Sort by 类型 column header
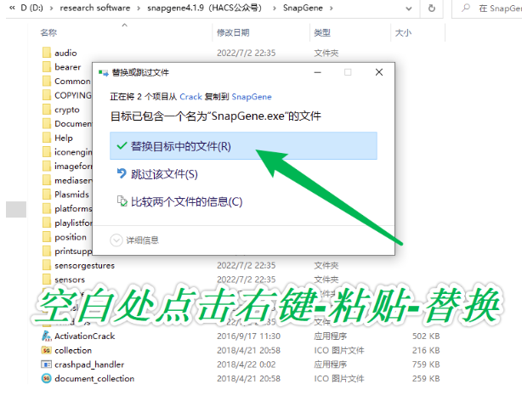 point(322,32)
